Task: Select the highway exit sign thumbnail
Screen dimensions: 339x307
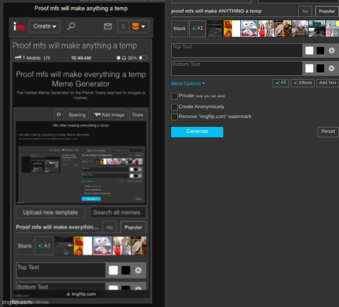Action: (317, 29)
